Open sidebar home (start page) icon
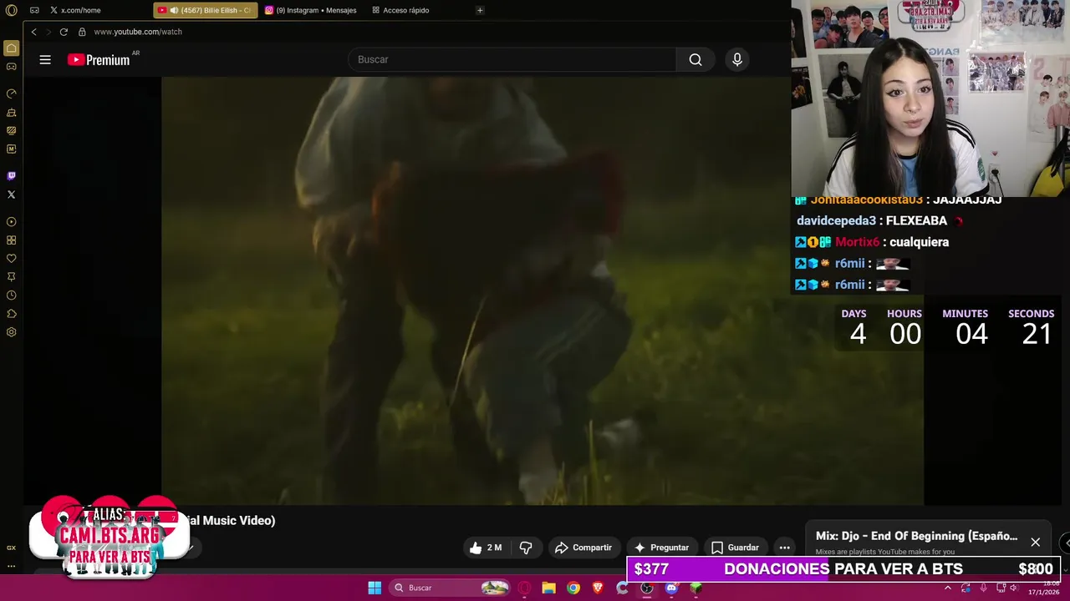The width and height of the screenshot is (1070, 601). coord(12,48)
